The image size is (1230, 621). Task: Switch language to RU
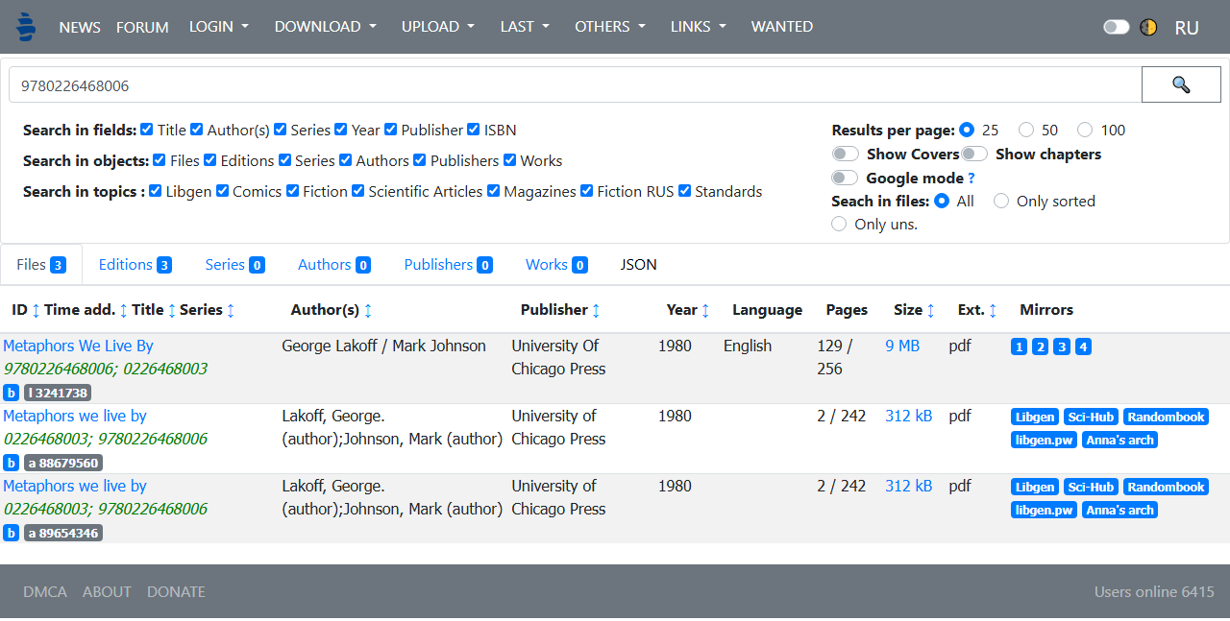pos(1187,28)
